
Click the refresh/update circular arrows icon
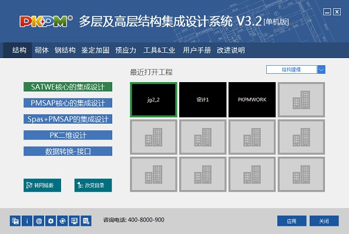(62, 221)
